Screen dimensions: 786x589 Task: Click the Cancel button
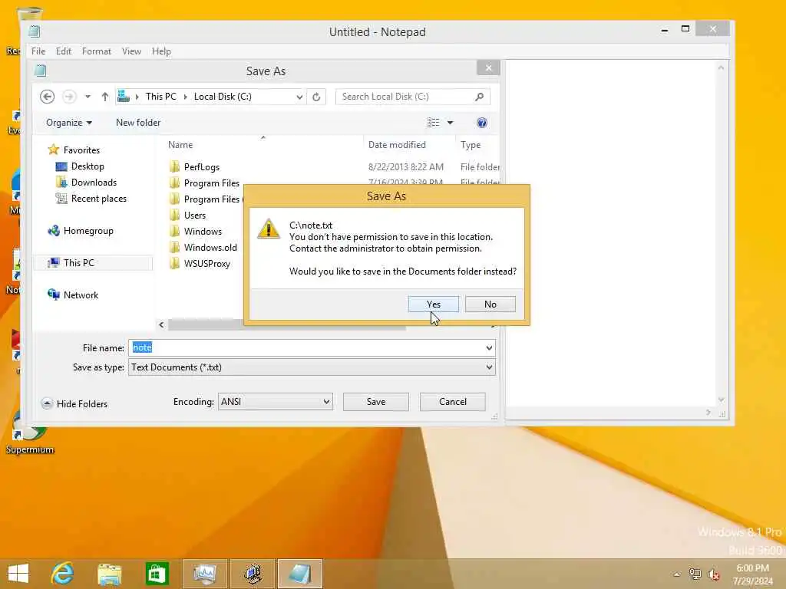pos(453,402)
